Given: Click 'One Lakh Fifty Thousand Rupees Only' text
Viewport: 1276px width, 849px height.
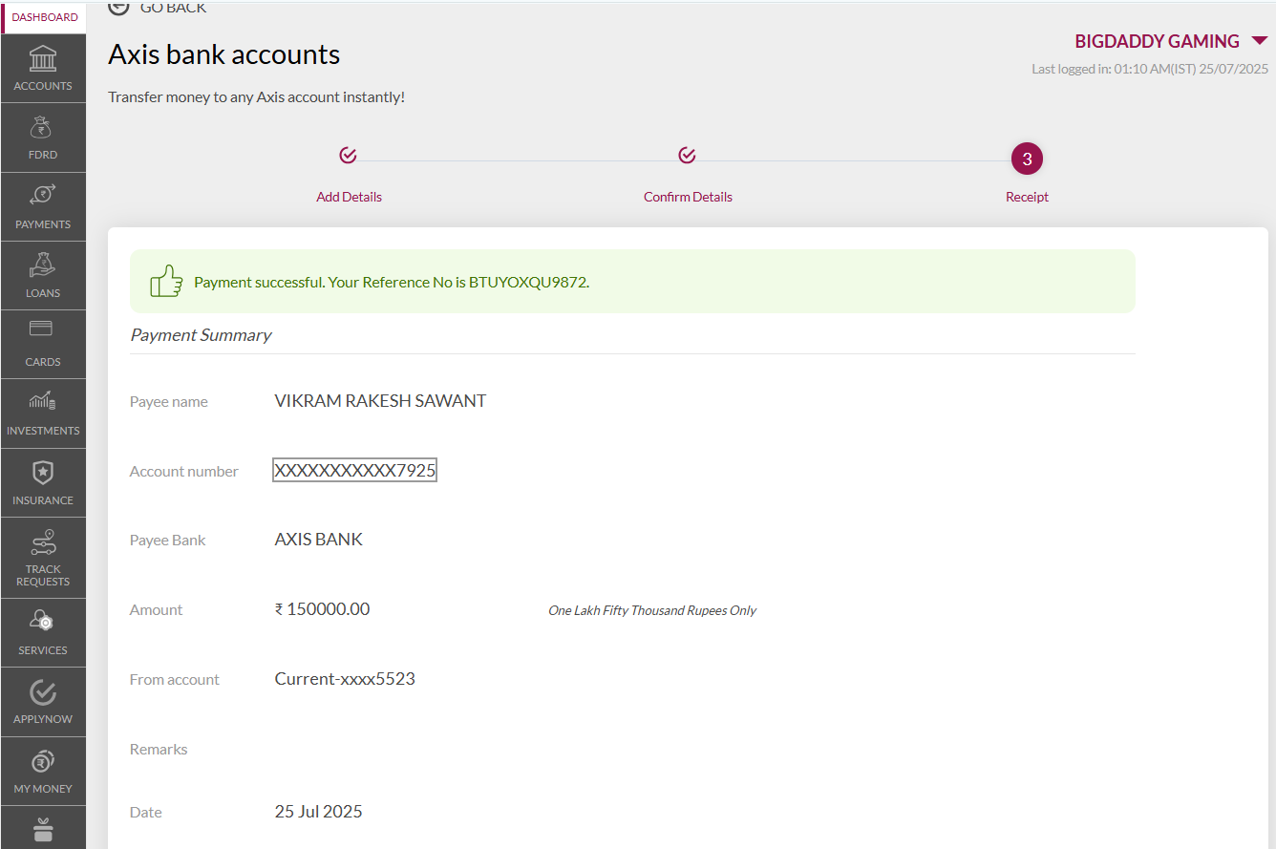Looking at the screenshot, I should (x=652, y=610).
